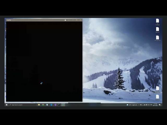Close the ChatPWA window

pyautogui.click(x=80, y=20)
